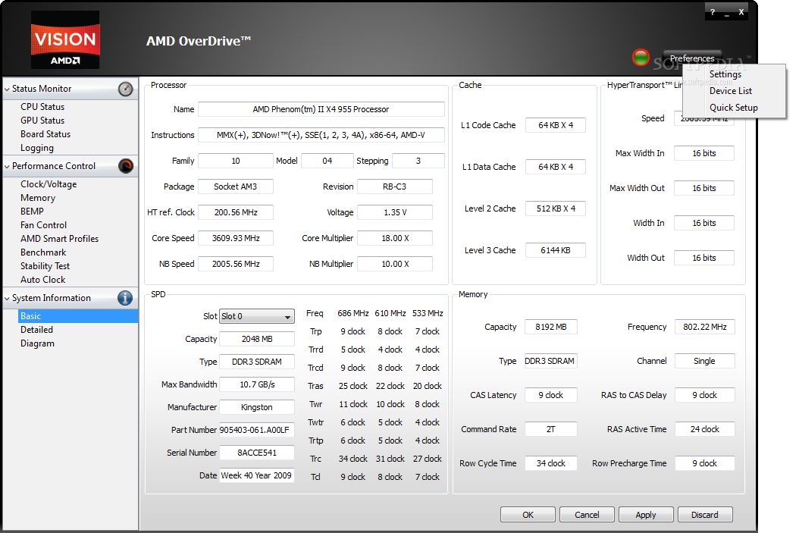Collapse the System Information section

tap(7, 299)
